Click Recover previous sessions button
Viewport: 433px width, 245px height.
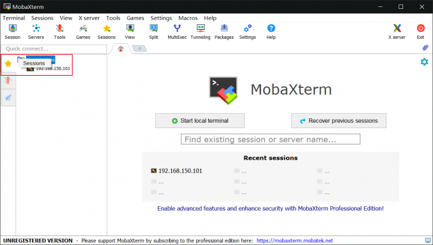tap(339, 120)
